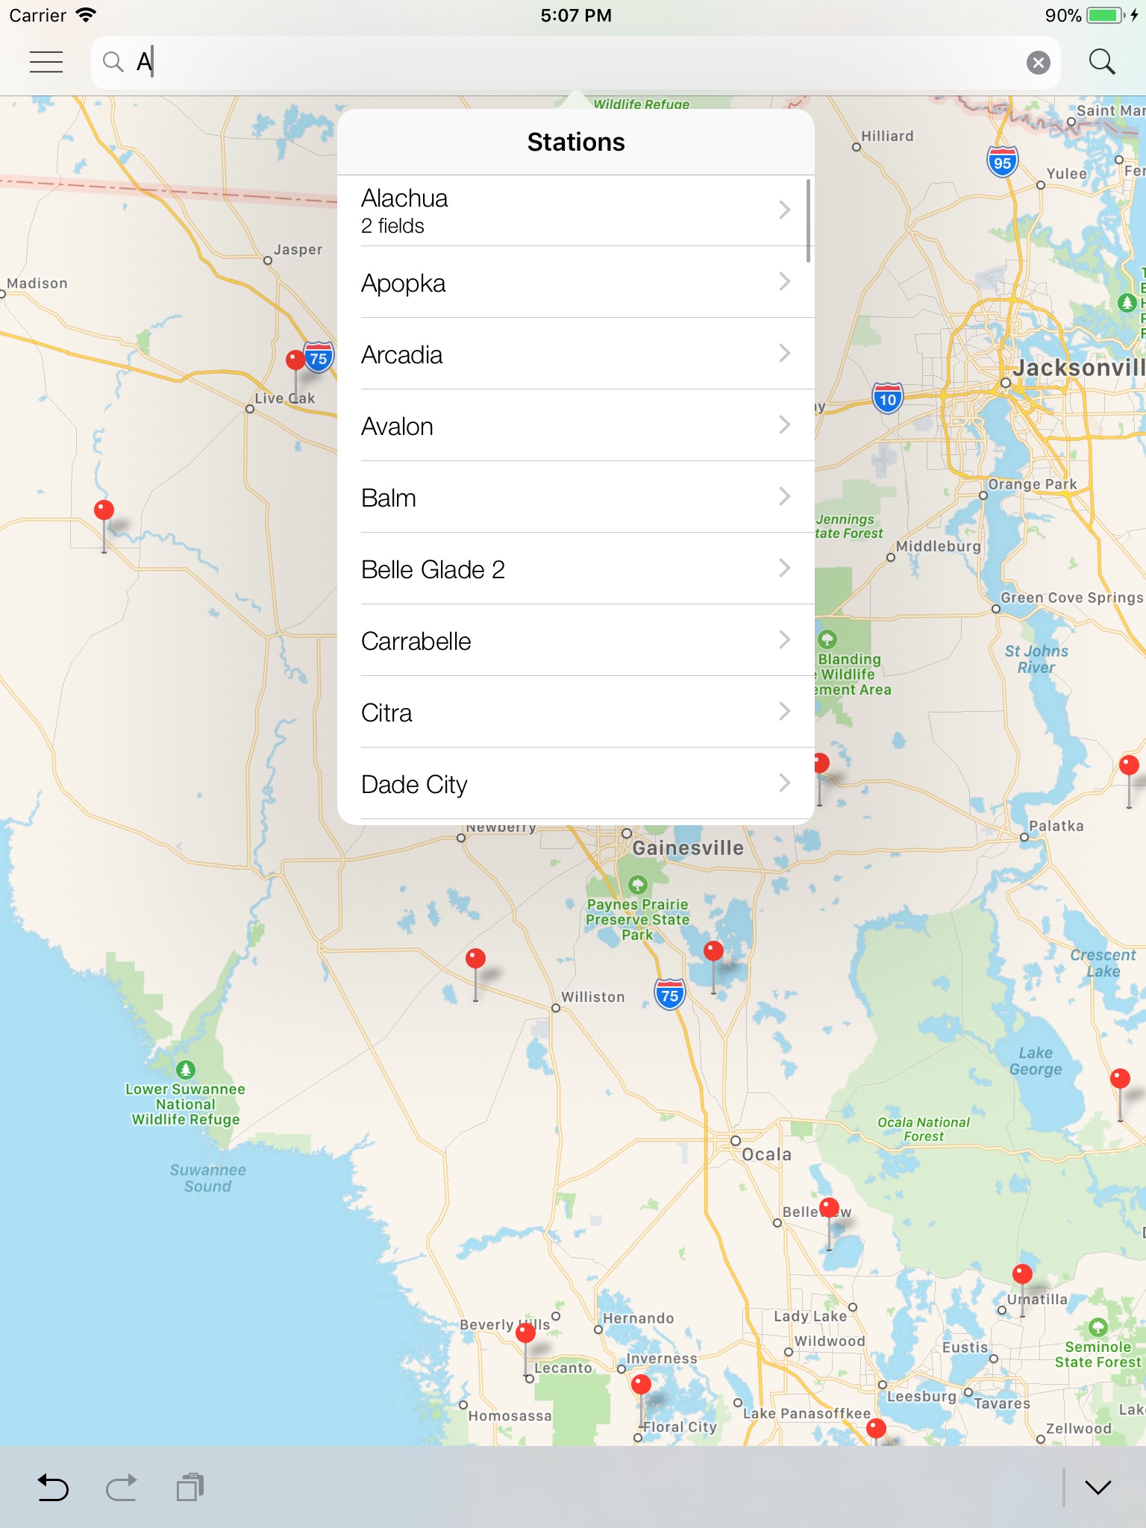Viewport: 1146px width, 1528px height.
Task: Tap the Wi-Fi icon in the status bar
Action: tap(87, 15)
